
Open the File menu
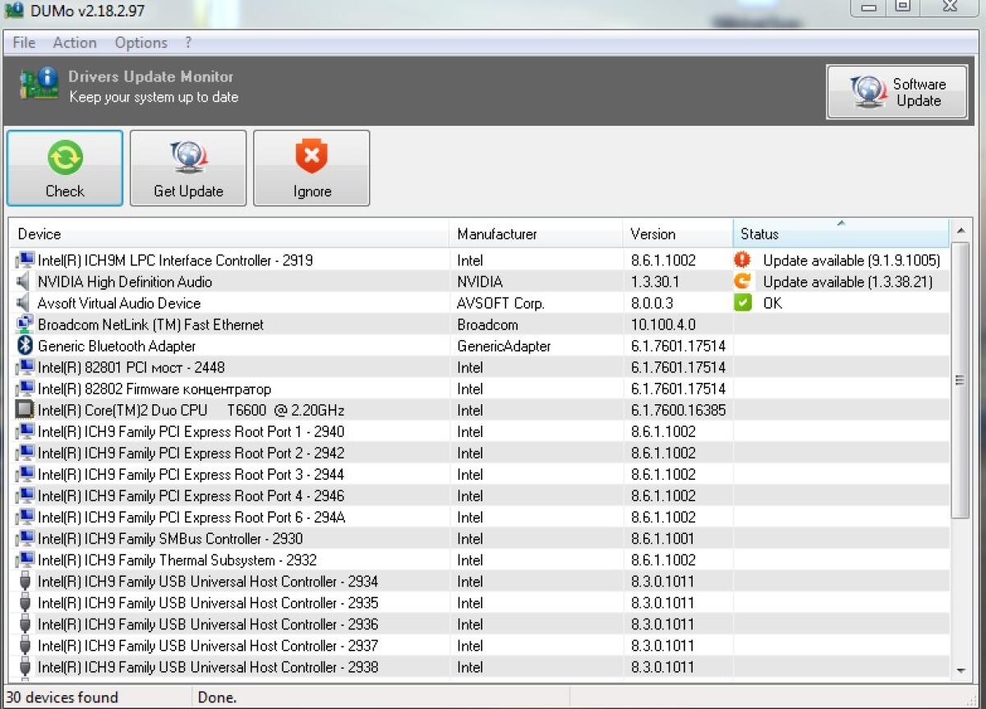click(x=23, y=42)
